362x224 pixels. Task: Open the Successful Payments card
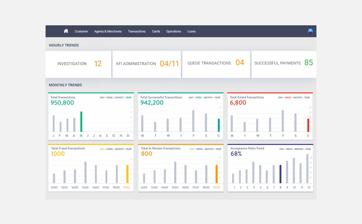(x=284, y=63)
